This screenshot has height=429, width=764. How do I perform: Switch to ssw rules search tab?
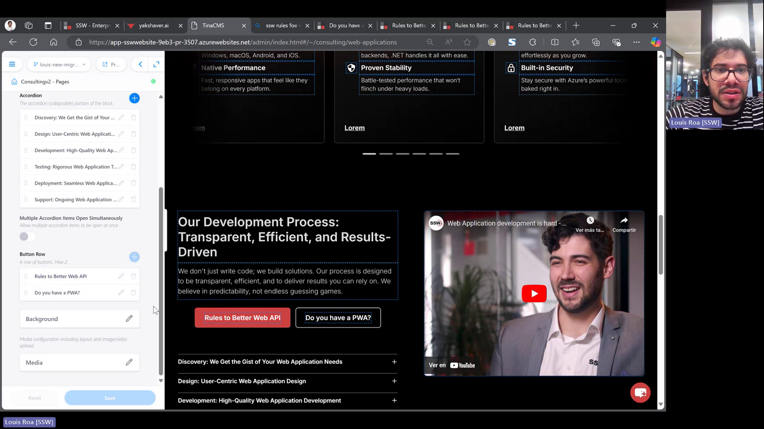tap(282, 25)
